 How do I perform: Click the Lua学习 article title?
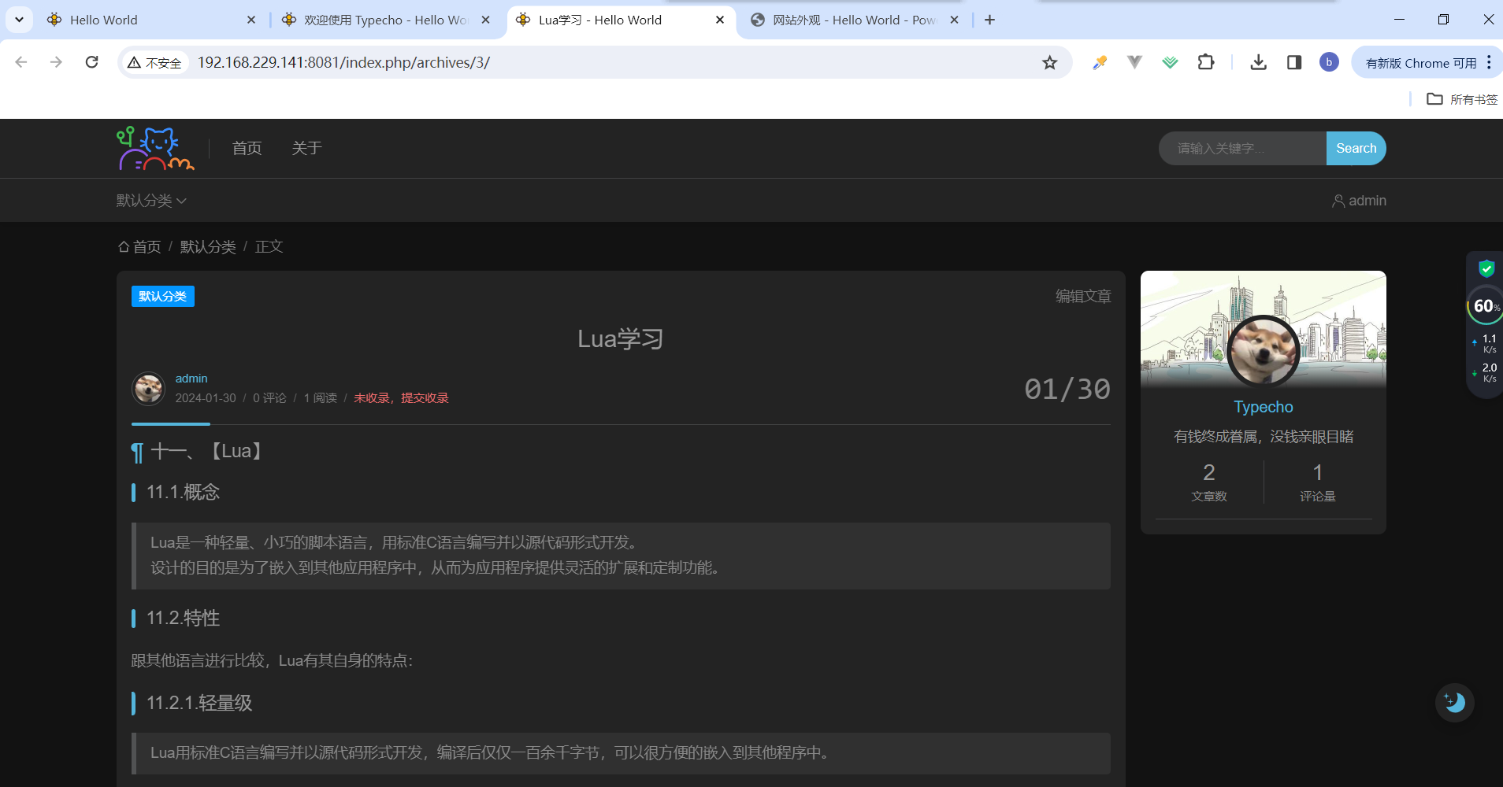pos(621,338)
